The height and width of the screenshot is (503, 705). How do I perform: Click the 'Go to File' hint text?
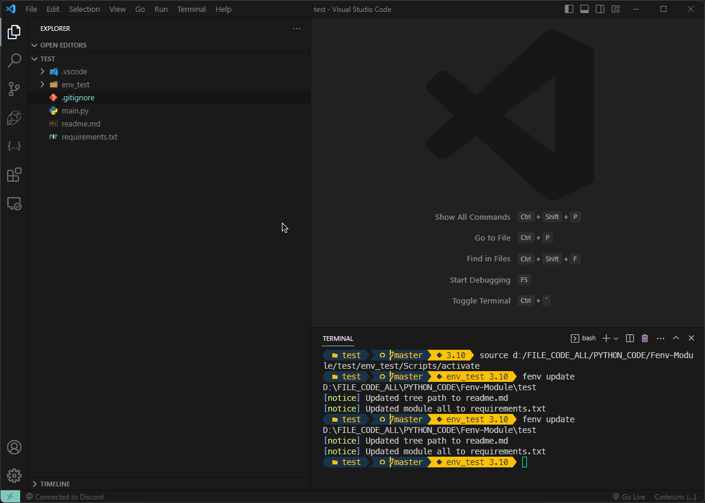pyautogui.click(x=493, y=238)
